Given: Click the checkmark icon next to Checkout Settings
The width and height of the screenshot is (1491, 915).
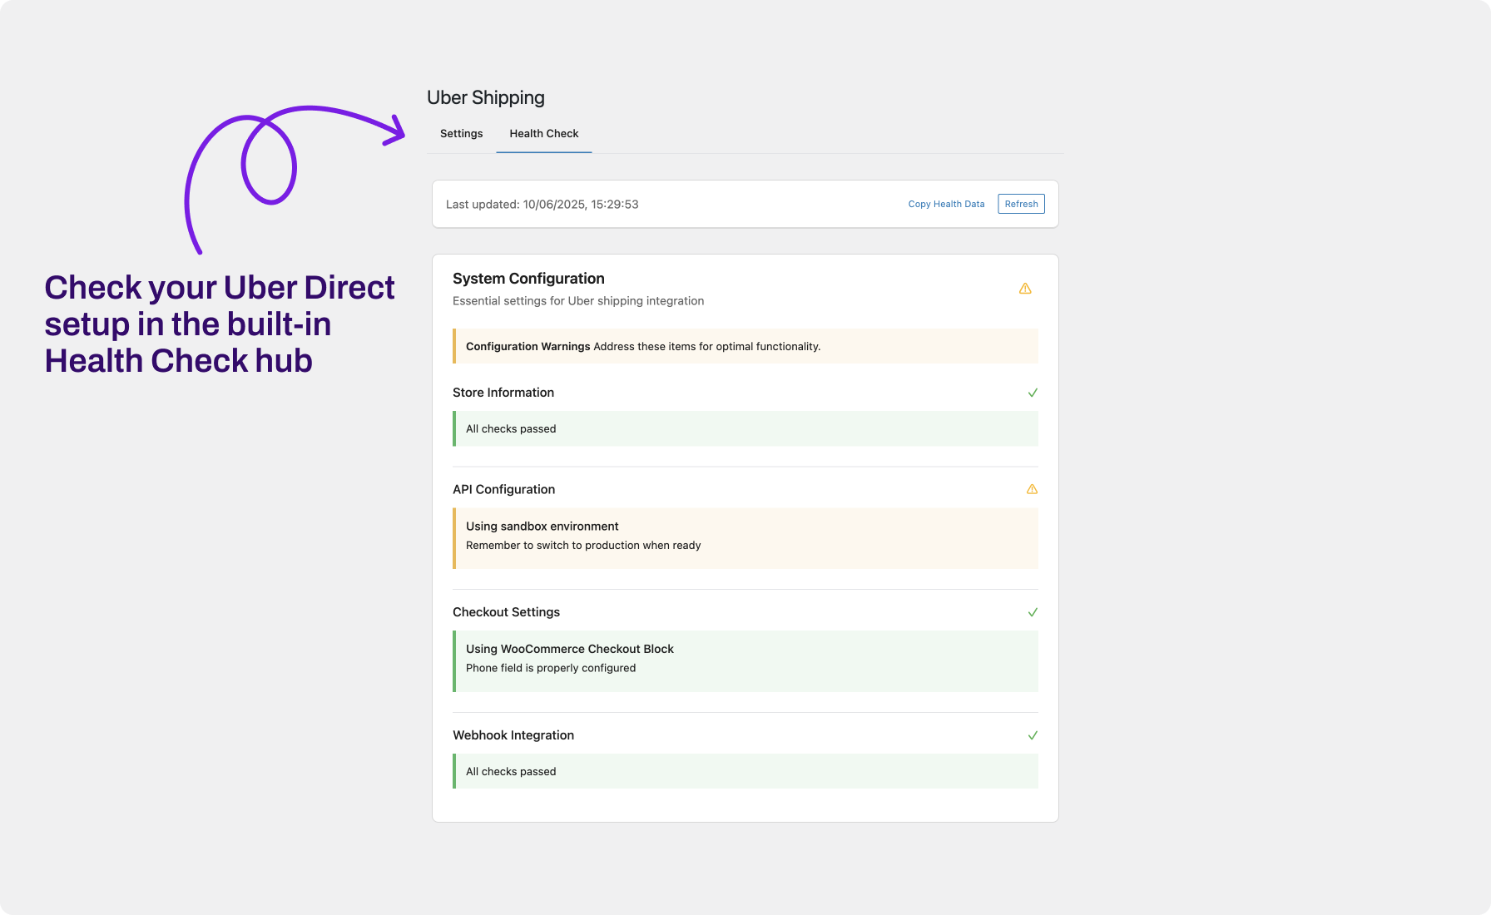Looking at the screenshot, I should coord(1033,611).
